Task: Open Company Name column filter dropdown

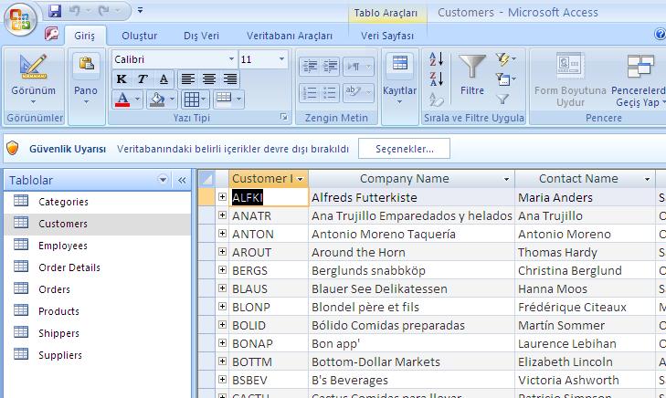Action: [x=506, y=179]
